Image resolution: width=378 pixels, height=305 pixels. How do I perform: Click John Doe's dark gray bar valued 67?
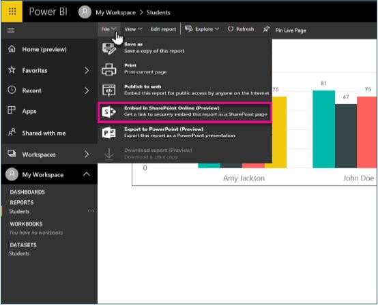(346, 136)
